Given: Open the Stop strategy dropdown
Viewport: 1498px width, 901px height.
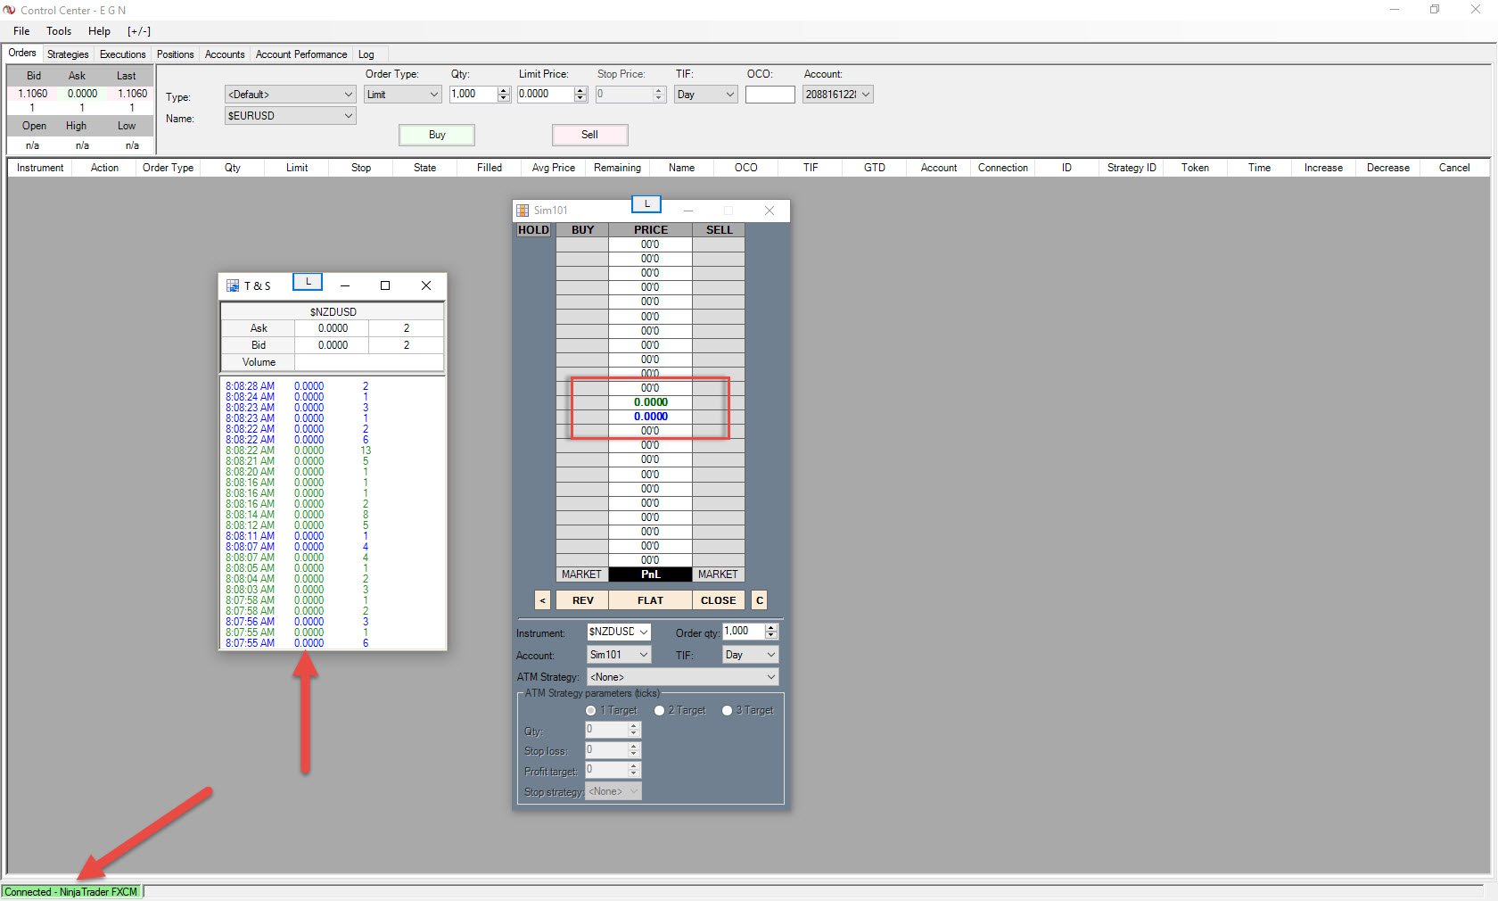Looking at the screenshot, I should click(613, 791).
